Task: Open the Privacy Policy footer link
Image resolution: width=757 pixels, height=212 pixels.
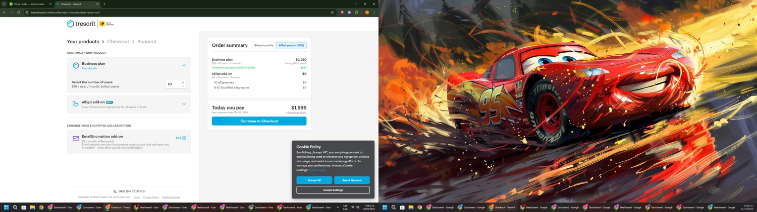Action: pyautogui.click(x=151, y=197)
